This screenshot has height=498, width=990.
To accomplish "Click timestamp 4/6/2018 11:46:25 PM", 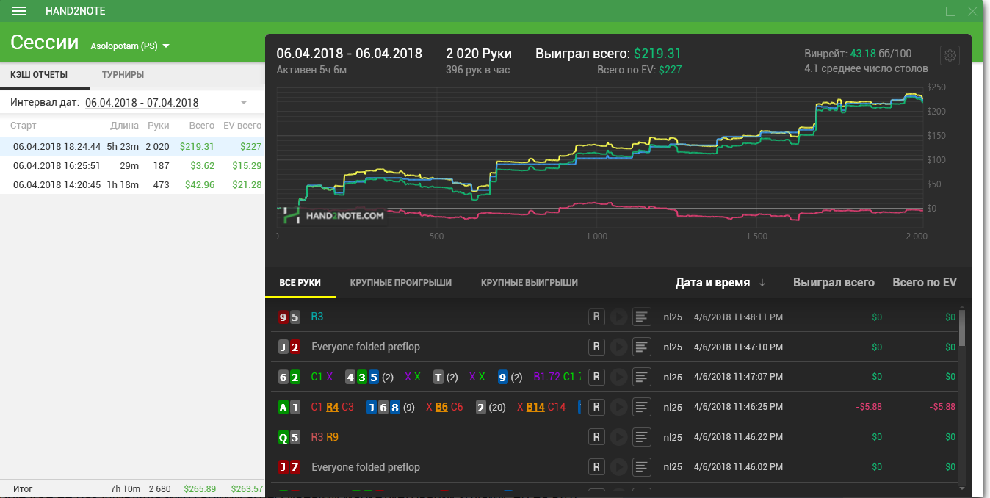I will click(x=738, y=407).
